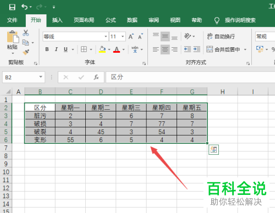Open the 合并后居中 dropdown arrow

click(x=245, y=49)
